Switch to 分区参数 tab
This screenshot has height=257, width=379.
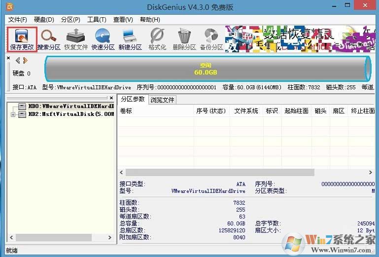pyautogui.click(x=133, y=99)
